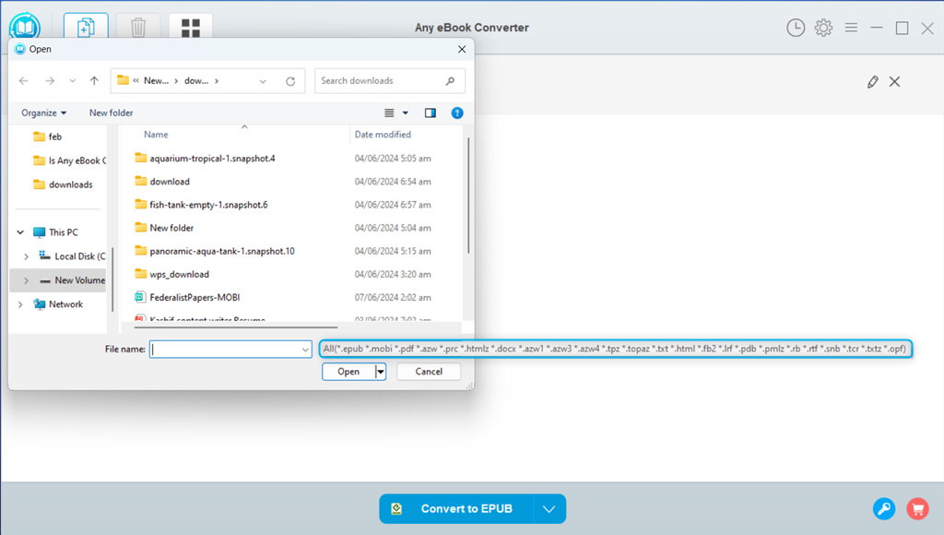The image size is (944, 535).
Task: Click the blue key registration icon
Action: click(884, 508)
